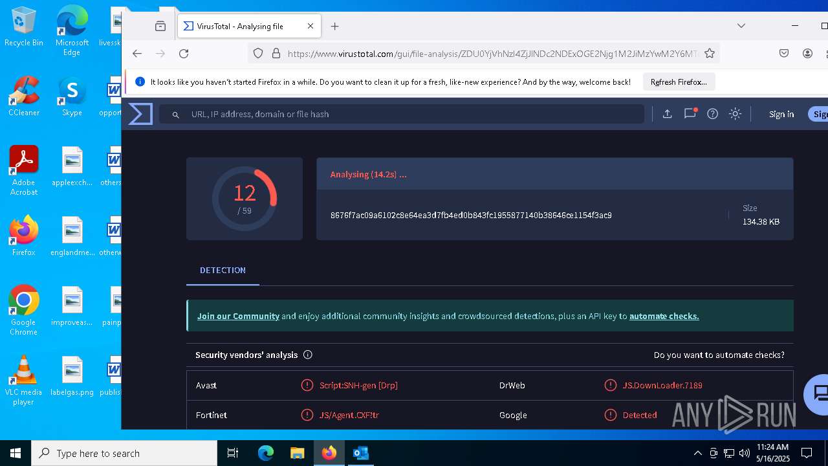Open Microsoft Edge from the taskbar
Screen dimensions: 828x466
(266, 453)
